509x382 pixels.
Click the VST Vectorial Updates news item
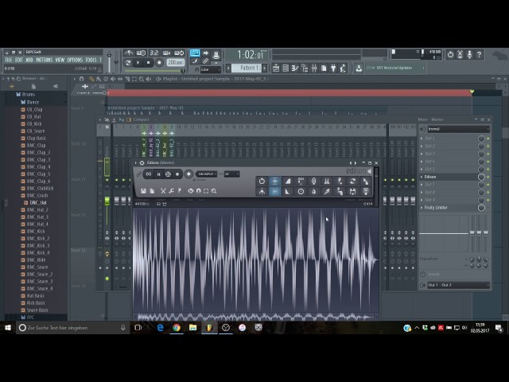(394, 68)
